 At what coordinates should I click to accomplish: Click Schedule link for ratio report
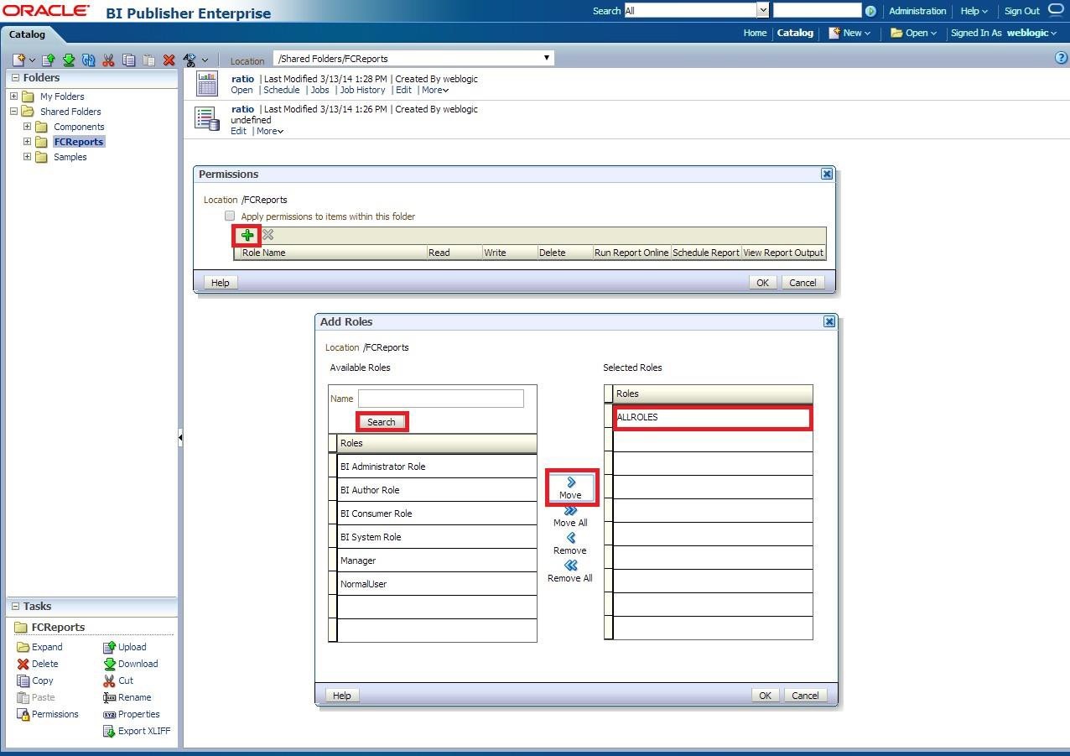click(281, 90)
